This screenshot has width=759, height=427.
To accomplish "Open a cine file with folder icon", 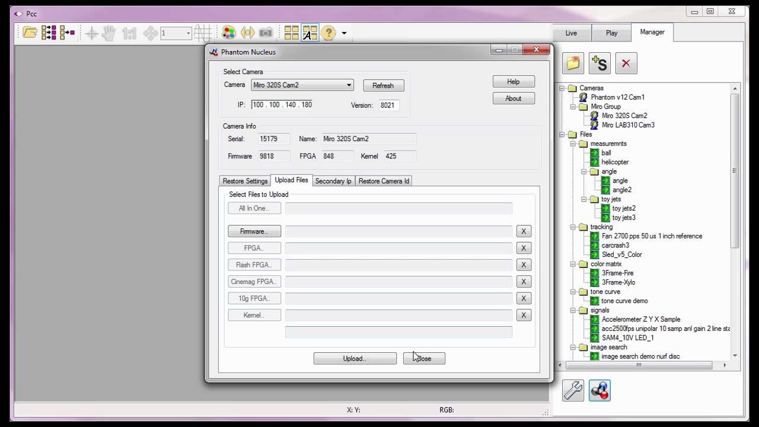I will click(x=30, y=33).
